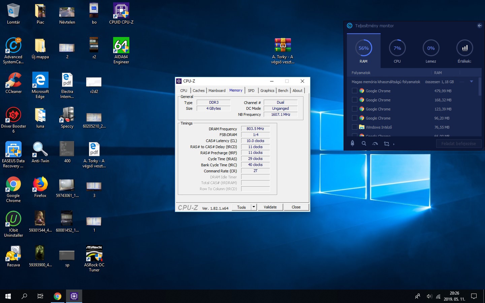Image resolution: width=485 pixels, height=303 pixels.
Task: Open the AIDA64 Engineer desktop shortcut
Action: 121,50
